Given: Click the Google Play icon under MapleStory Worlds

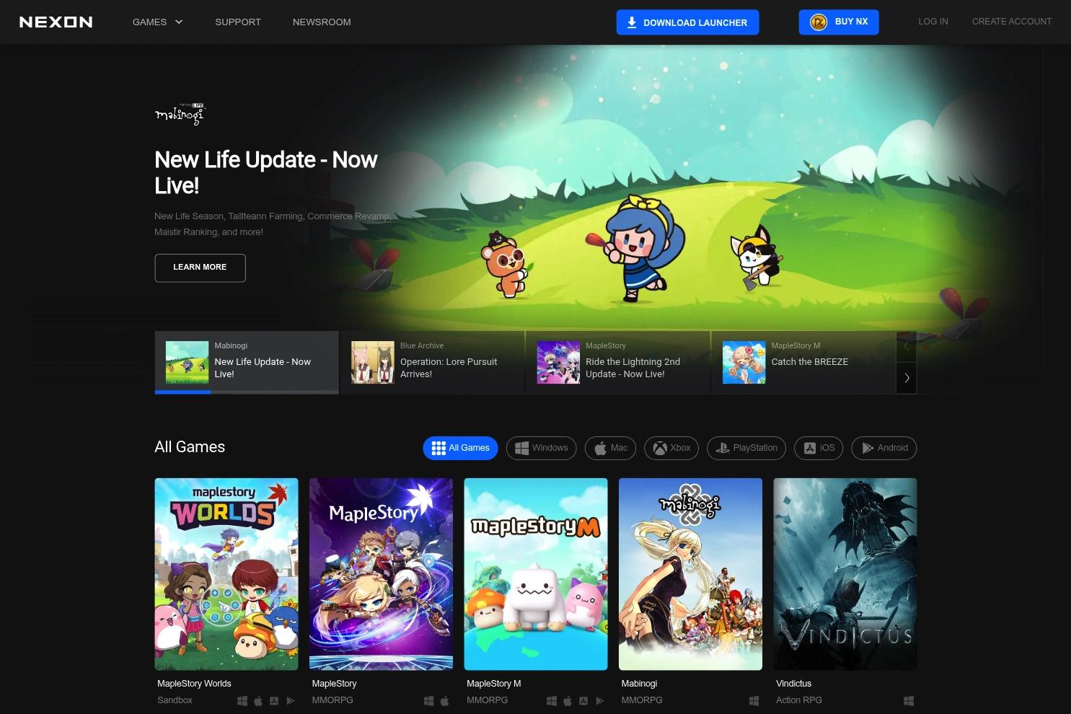Looking at the screenshot, I should (291, 701).
